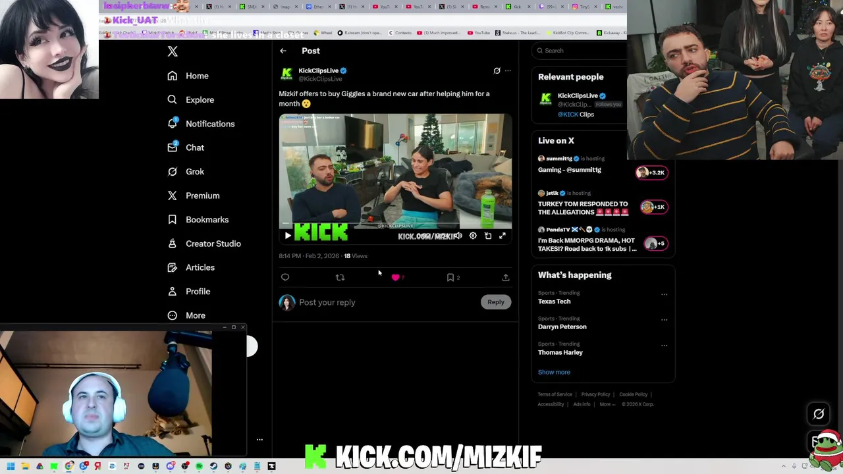Open File Explorer from the taskbar
Viewport: 843px width, 474px height.
tap(25, 466)
